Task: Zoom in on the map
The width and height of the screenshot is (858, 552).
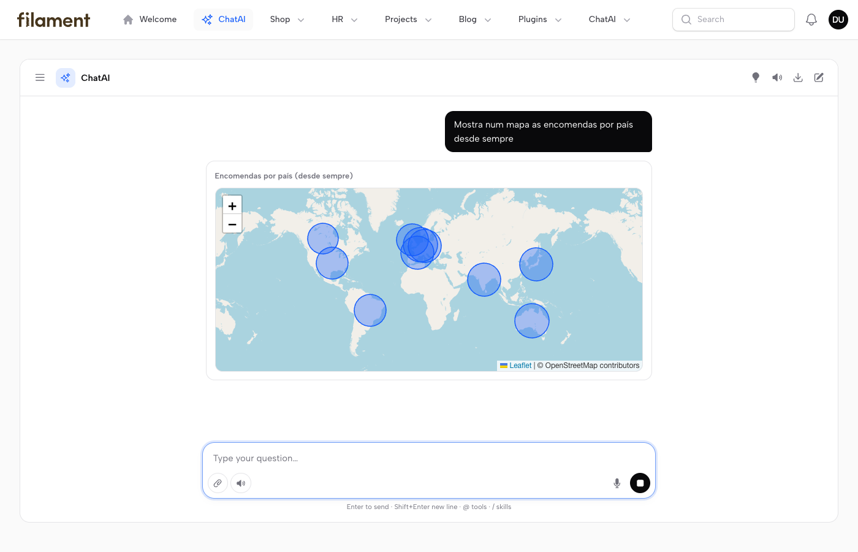Action: point(232,206)
